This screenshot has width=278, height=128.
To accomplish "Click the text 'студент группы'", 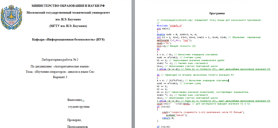I will 79,107.
